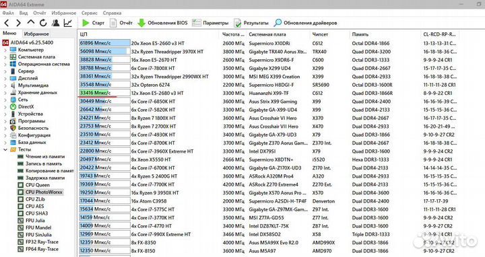Open the Отчёт menu in menu bar
The height and width of the screenshot is (257, 485).
coord(40,13)
